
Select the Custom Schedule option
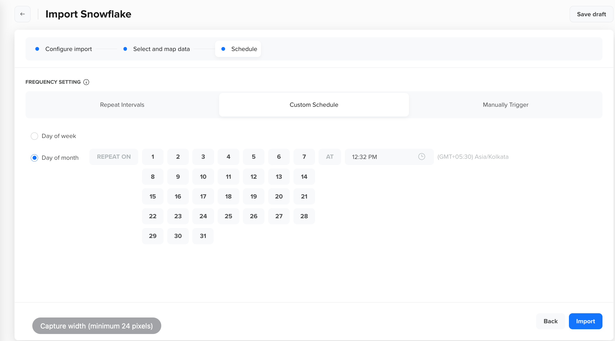click(x=314, y=105)
